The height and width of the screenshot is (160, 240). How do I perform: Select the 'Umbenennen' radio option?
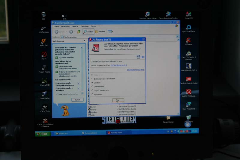click(92, 86)
